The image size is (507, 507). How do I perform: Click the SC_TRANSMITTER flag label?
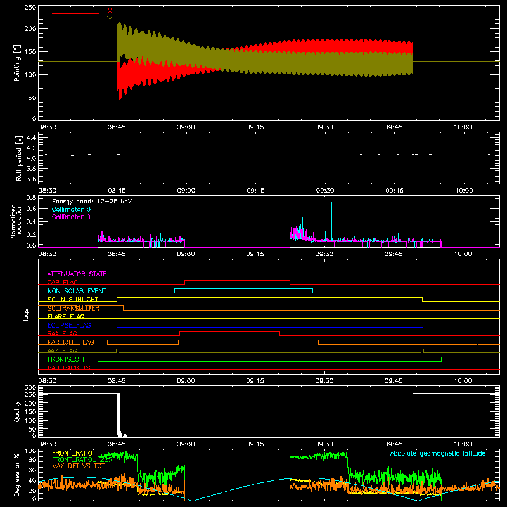click(x=74, y=308)
